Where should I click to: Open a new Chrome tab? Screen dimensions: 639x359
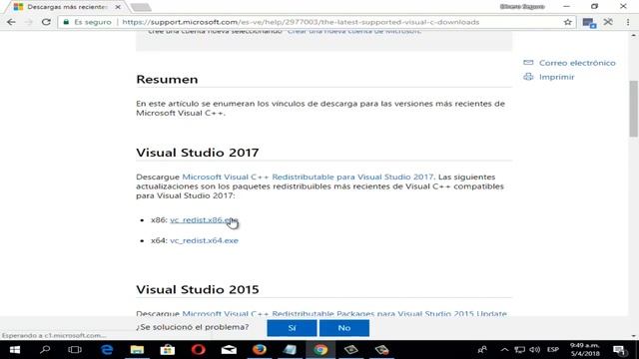pyautogui.click(x=141, y=7)
